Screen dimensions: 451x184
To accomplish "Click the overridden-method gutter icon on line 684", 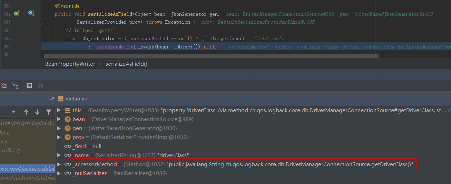I will click(x=31, y=14).
